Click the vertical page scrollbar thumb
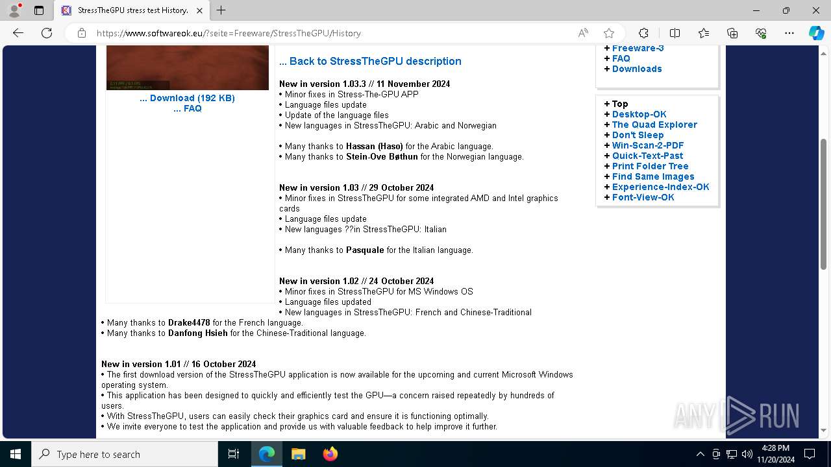Screen dimensions: 831x467 point(823,204)
